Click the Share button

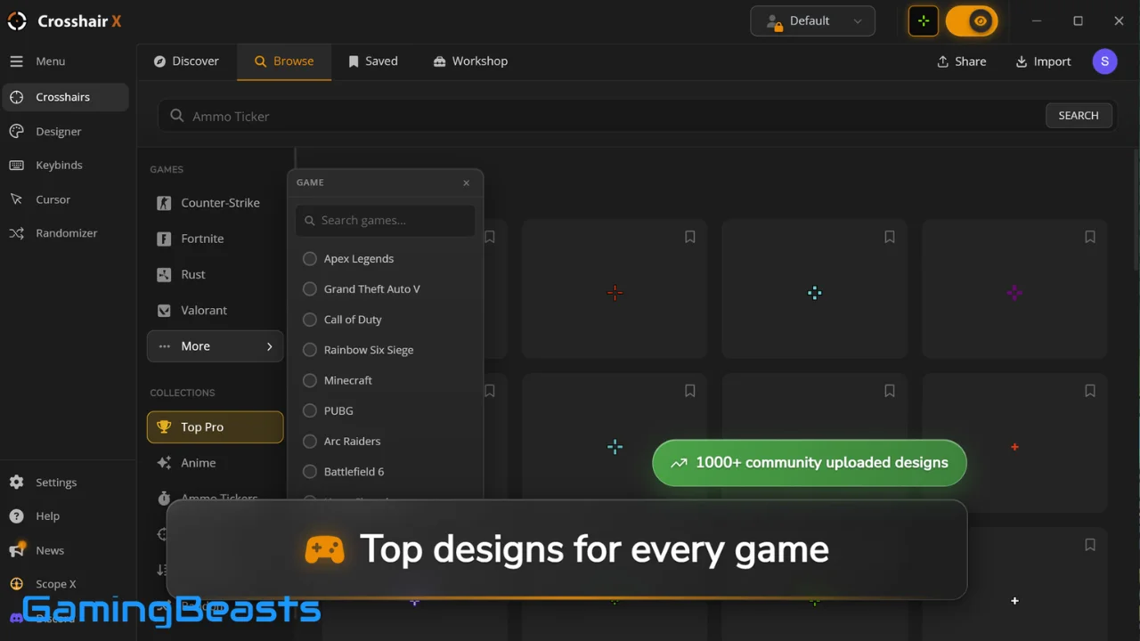pos(962,61)
